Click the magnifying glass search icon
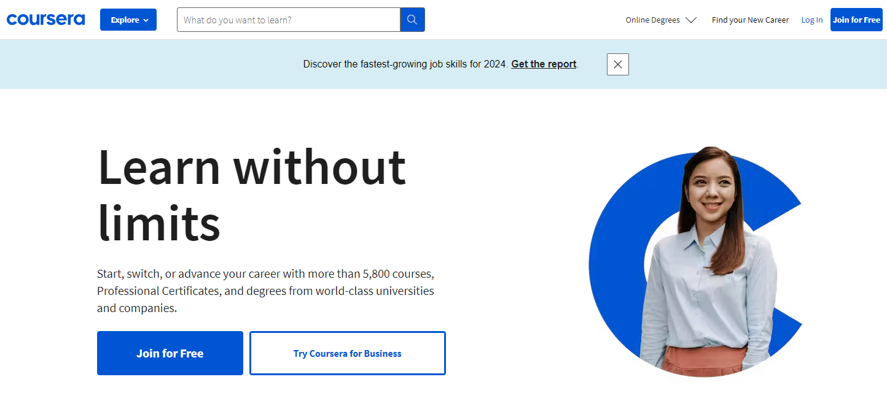This screenshot has width=887, height=393. [412, 20]
